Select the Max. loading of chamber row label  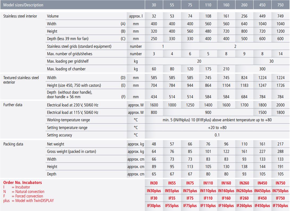click(x=66, y=69)
